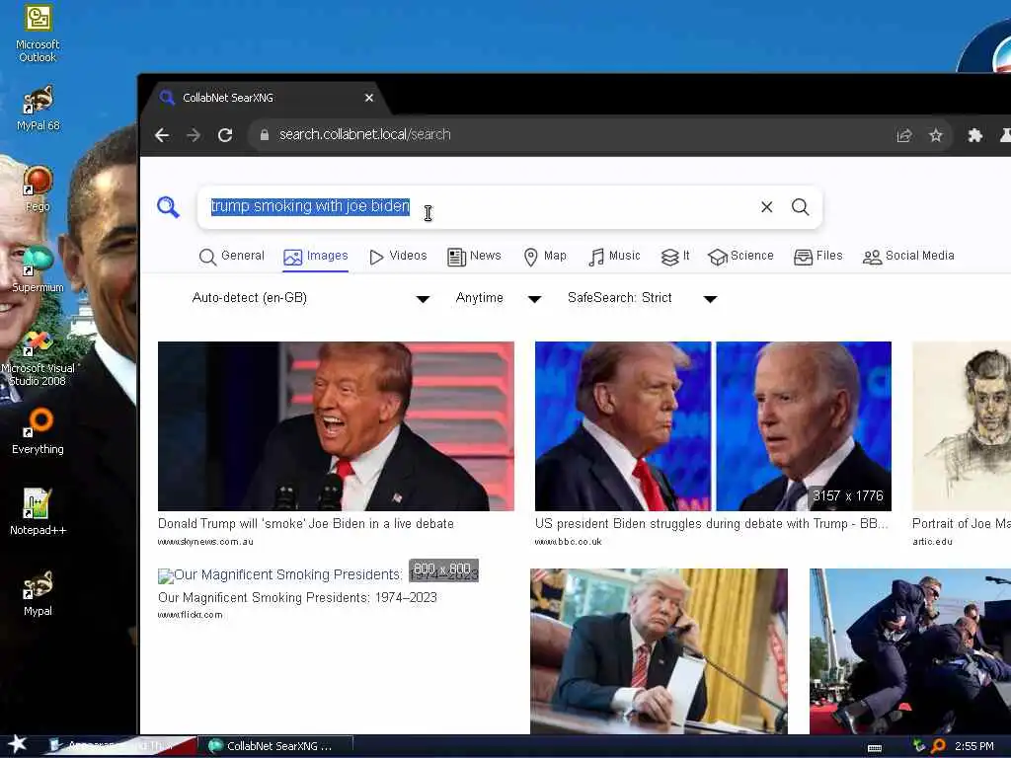Click the SearXNG logo magnifier

pos(168,207)
